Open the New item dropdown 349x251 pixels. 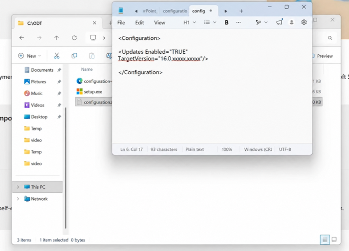coord(29,56)
